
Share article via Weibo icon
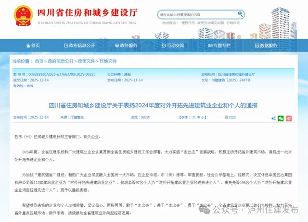tap(290, 118)
